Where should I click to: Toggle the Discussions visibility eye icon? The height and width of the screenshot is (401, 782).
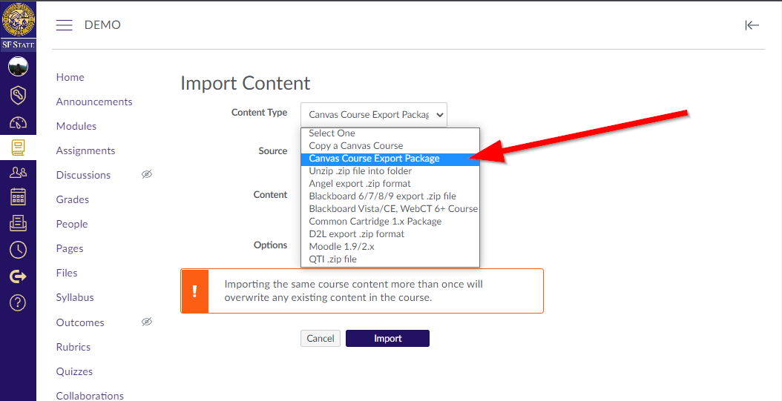point(147,174)
